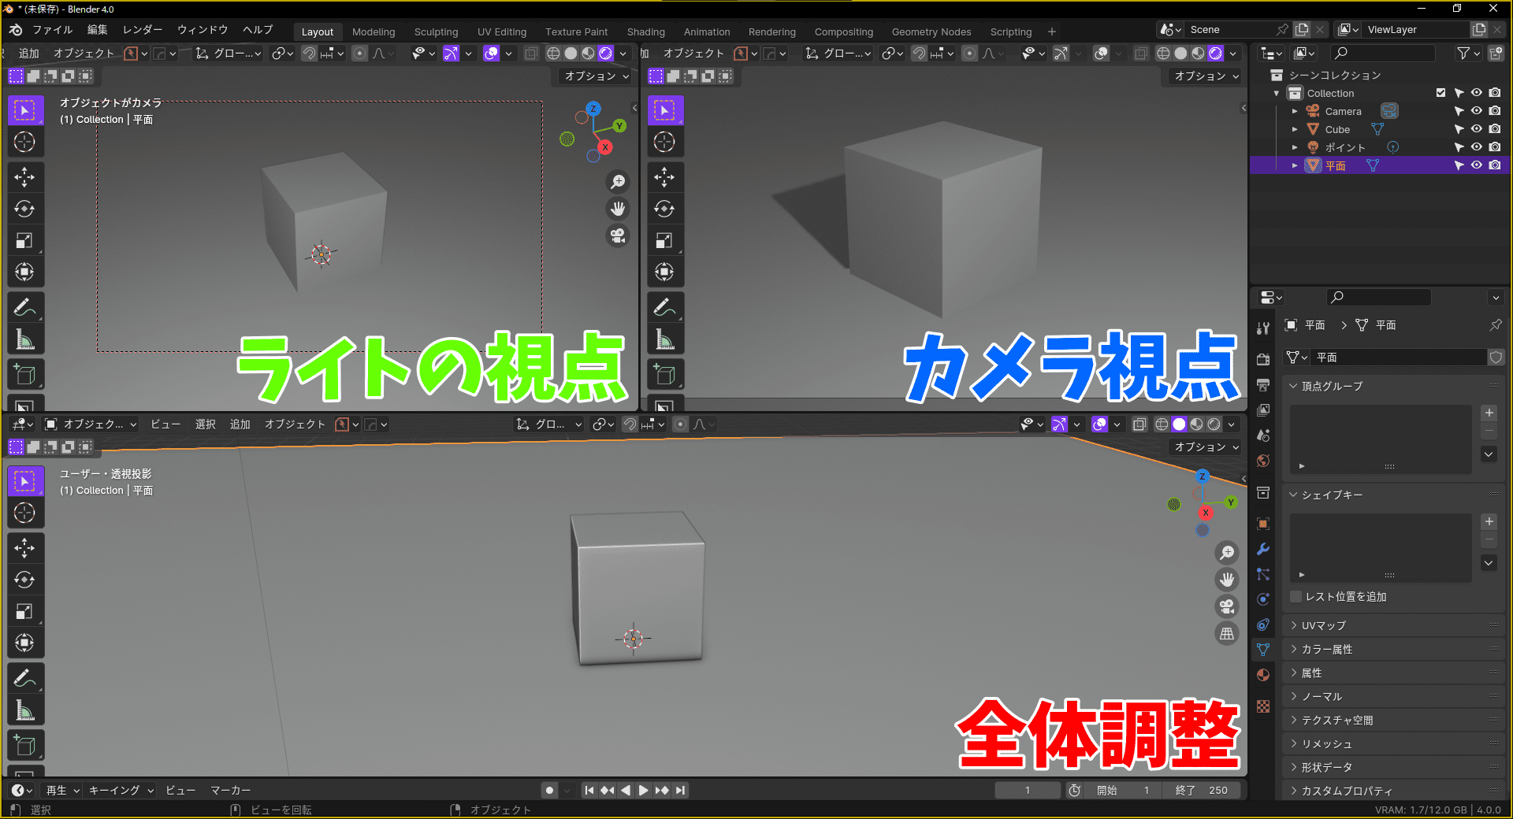Open 編集 menu

[98, 30]
